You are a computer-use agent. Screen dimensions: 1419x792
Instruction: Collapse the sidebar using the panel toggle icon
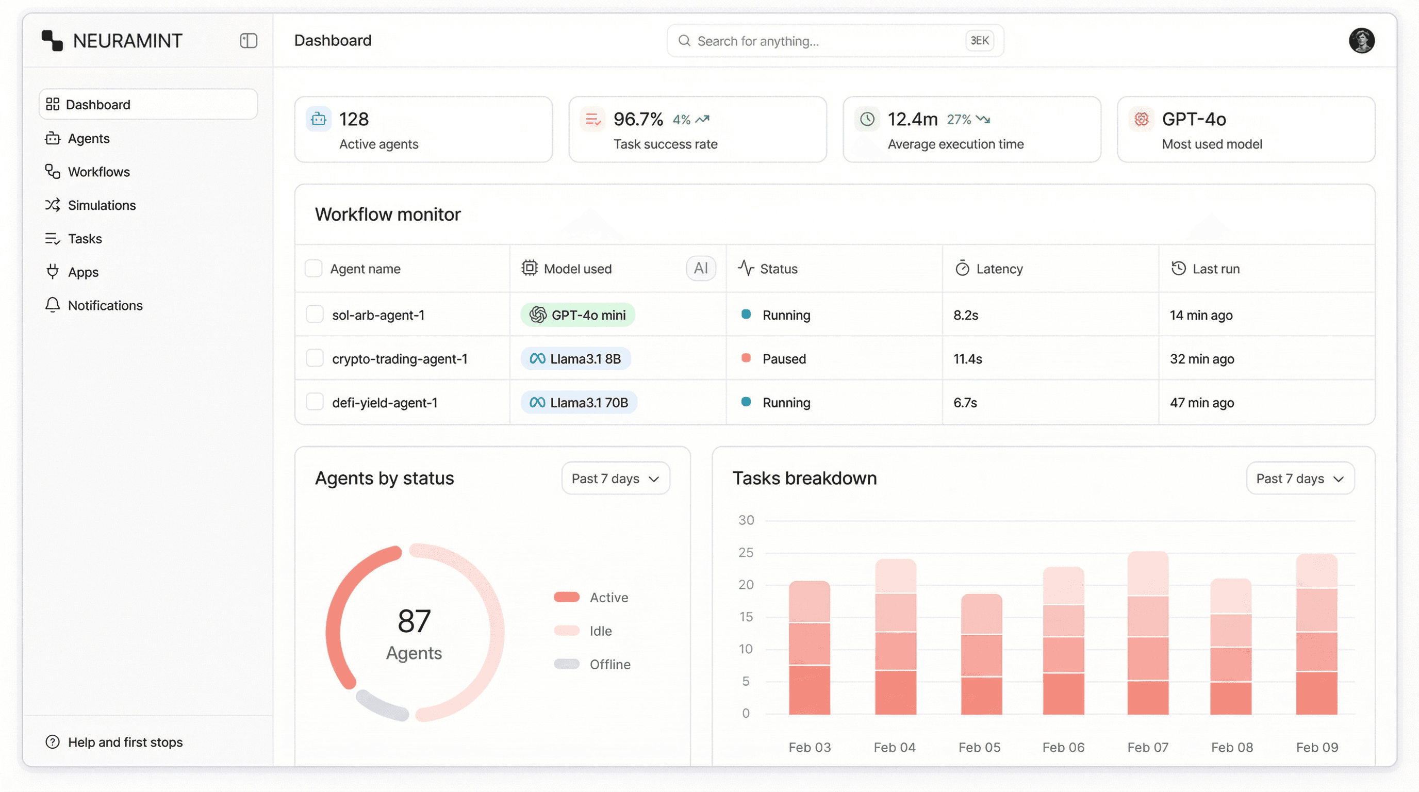click(x=248, y=40)
